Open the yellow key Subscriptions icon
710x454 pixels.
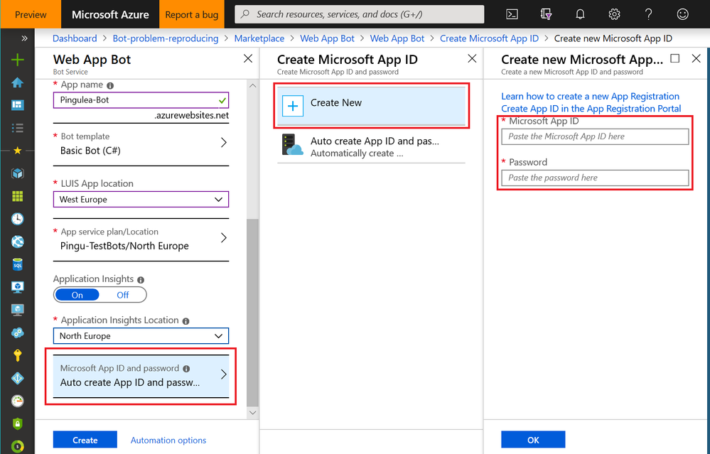point(17,355)
